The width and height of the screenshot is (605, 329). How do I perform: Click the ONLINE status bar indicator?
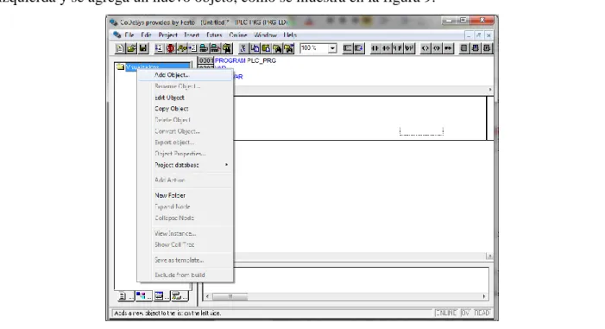point(446,313)
